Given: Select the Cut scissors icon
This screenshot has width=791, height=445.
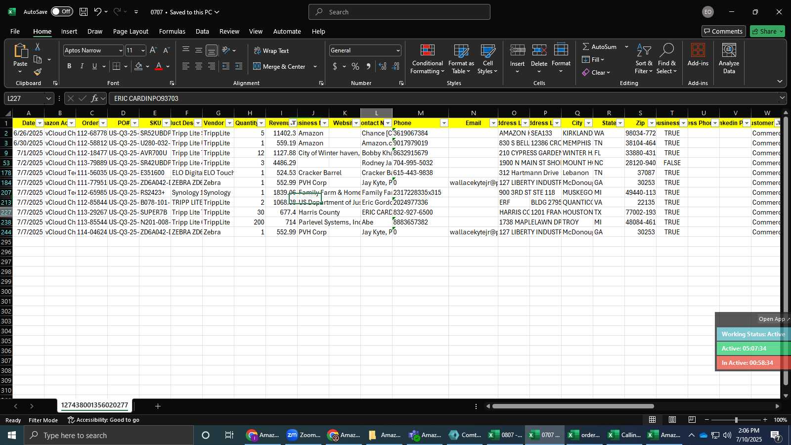Looking at the screenshot, I should [x=38, y=46].
